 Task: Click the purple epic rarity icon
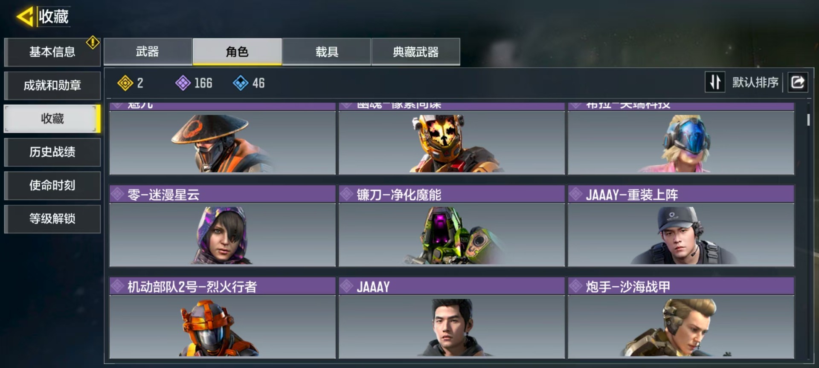coord(183,83)
